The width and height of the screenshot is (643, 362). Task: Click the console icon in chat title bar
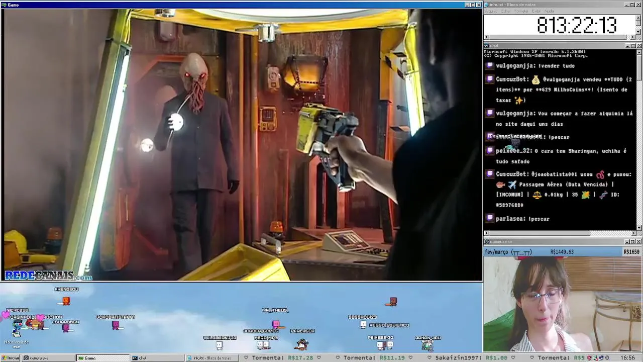click(x=486, y=46)
